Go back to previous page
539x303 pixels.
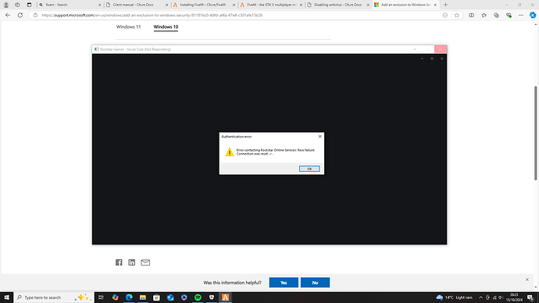(x=8, y=15)
